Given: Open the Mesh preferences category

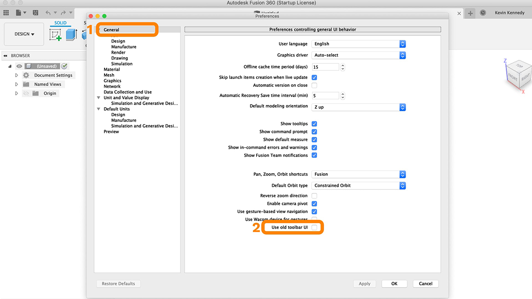Looking at the screenshot, I should (109, 75).
